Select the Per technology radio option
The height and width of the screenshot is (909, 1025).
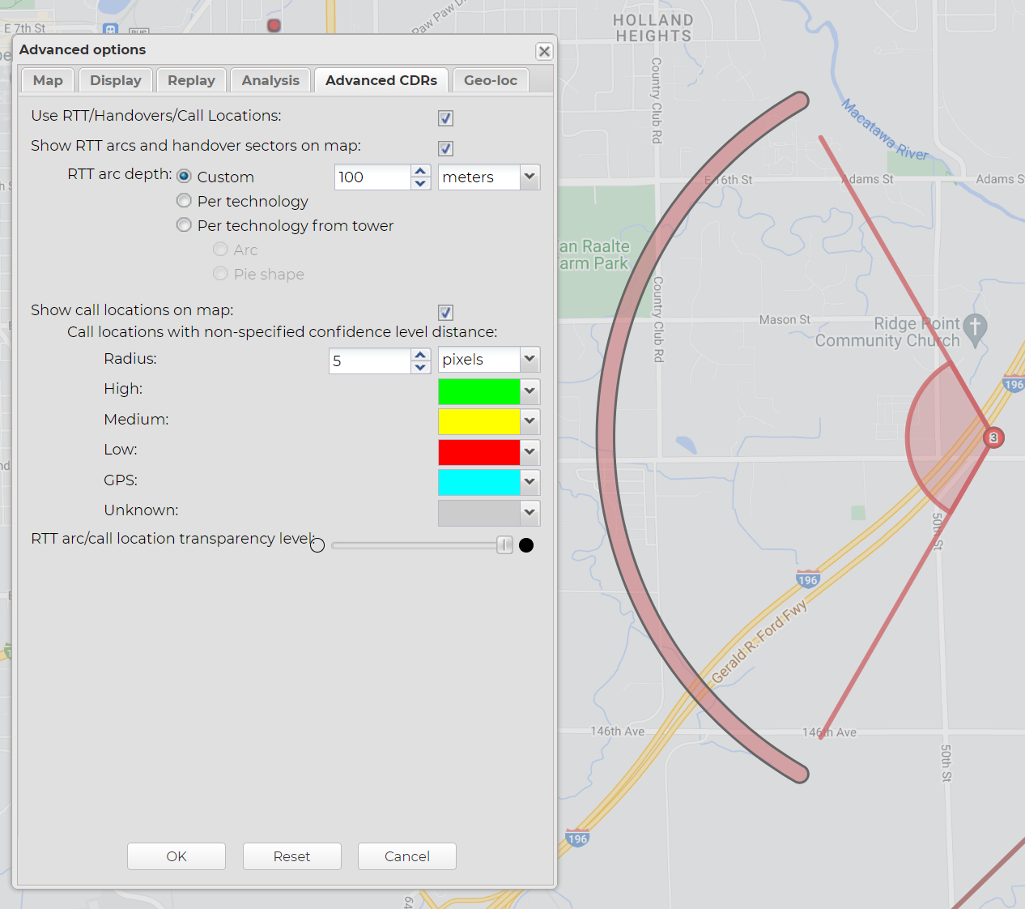coord(185,201)
